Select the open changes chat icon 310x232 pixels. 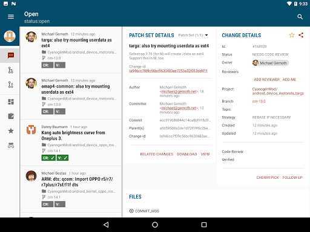[11, 56]
